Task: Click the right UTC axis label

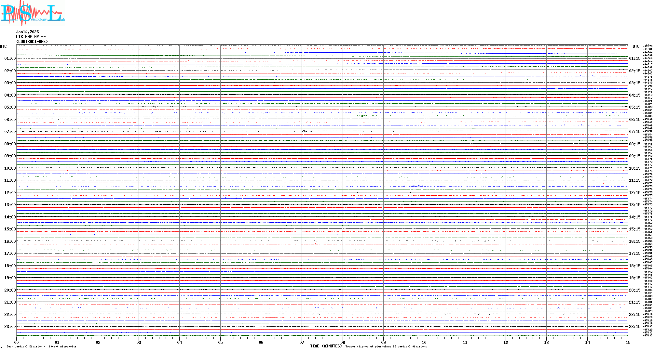Action: [x=636, y=46]
